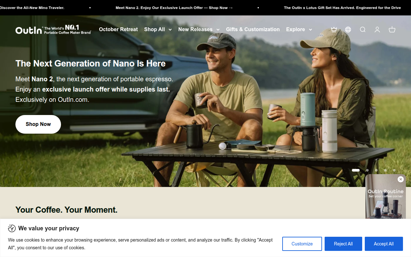Click the white Shop Now hero button

pyautogui.click(x=38, y=124)
